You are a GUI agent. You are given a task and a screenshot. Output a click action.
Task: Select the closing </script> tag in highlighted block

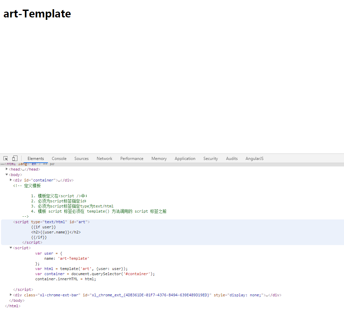click(32, 242)
